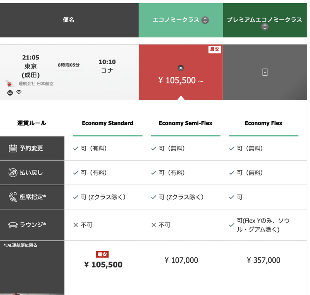Click the SS circle icon below the flight
Screen dimensions: 310x295
[x=10, y=92]
